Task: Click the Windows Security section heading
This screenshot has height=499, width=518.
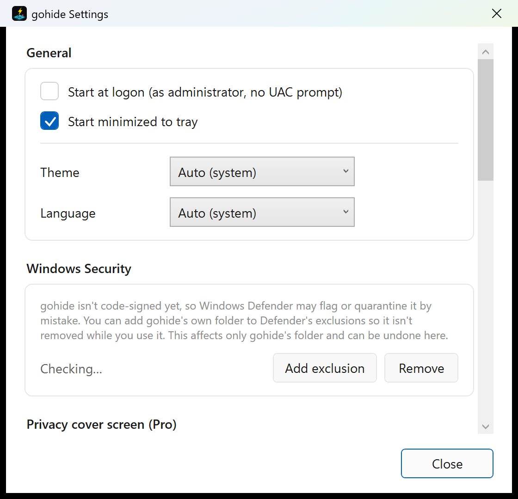Action: coord(79,268)
